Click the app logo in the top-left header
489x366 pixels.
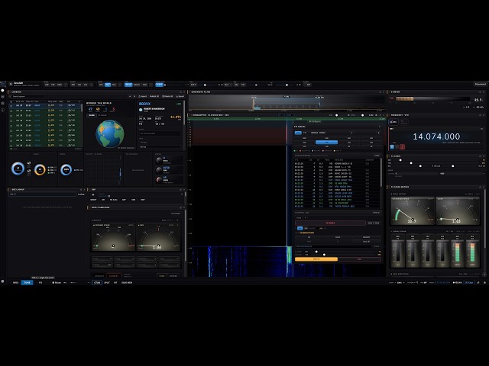click(11, 84)
